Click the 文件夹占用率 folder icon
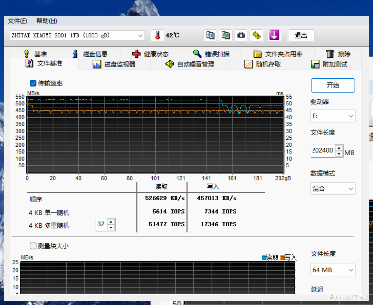 [257, 54]
